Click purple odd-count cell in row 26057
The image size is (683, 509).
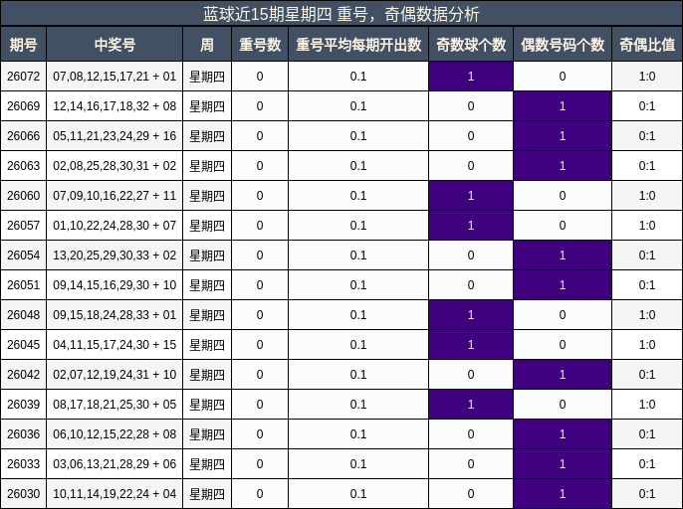[x=471, y=226]
